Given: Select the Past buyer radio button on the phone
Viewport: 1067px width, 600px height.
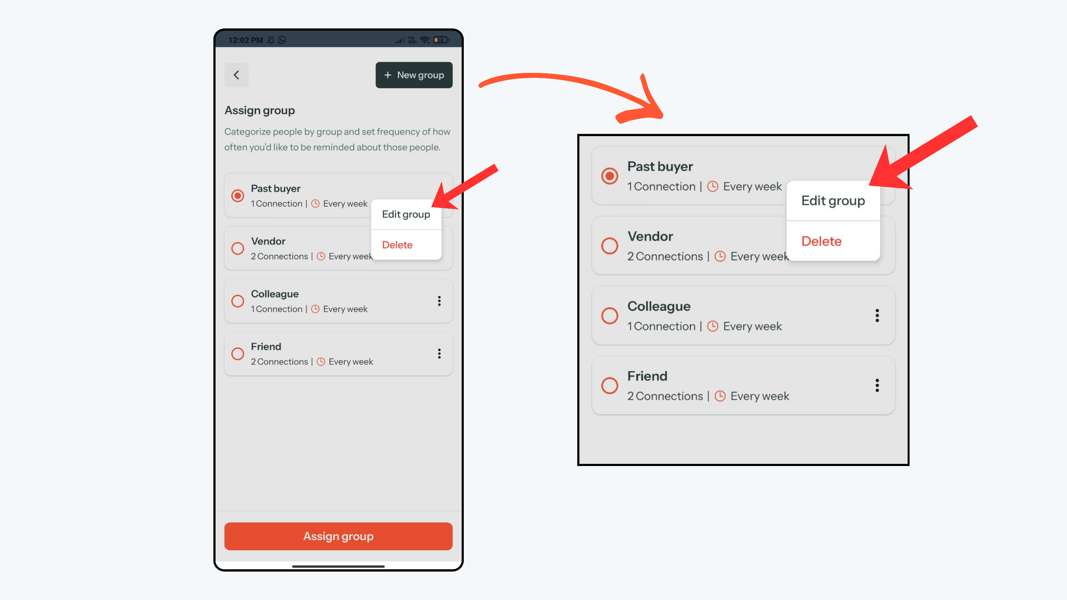Looking at the screenshot, I should pyautogui.click(x=237, y=195).
